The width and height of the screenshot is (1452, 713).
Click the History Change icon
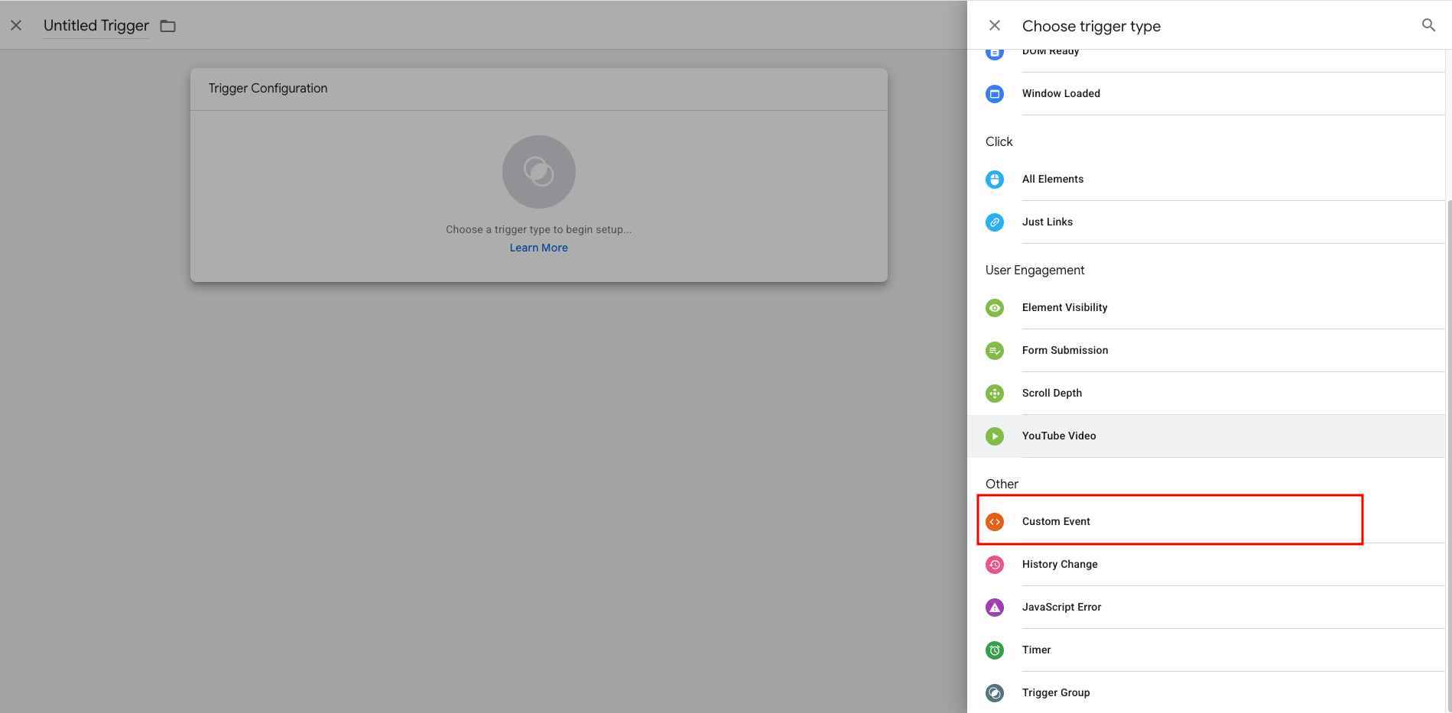coord(994,565)
